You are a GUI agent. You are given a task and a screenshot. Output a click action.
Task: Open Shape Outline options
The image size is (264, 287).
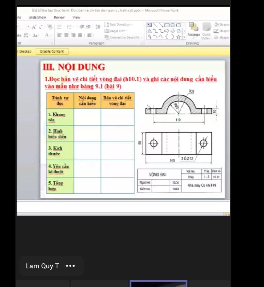point(222,31)
